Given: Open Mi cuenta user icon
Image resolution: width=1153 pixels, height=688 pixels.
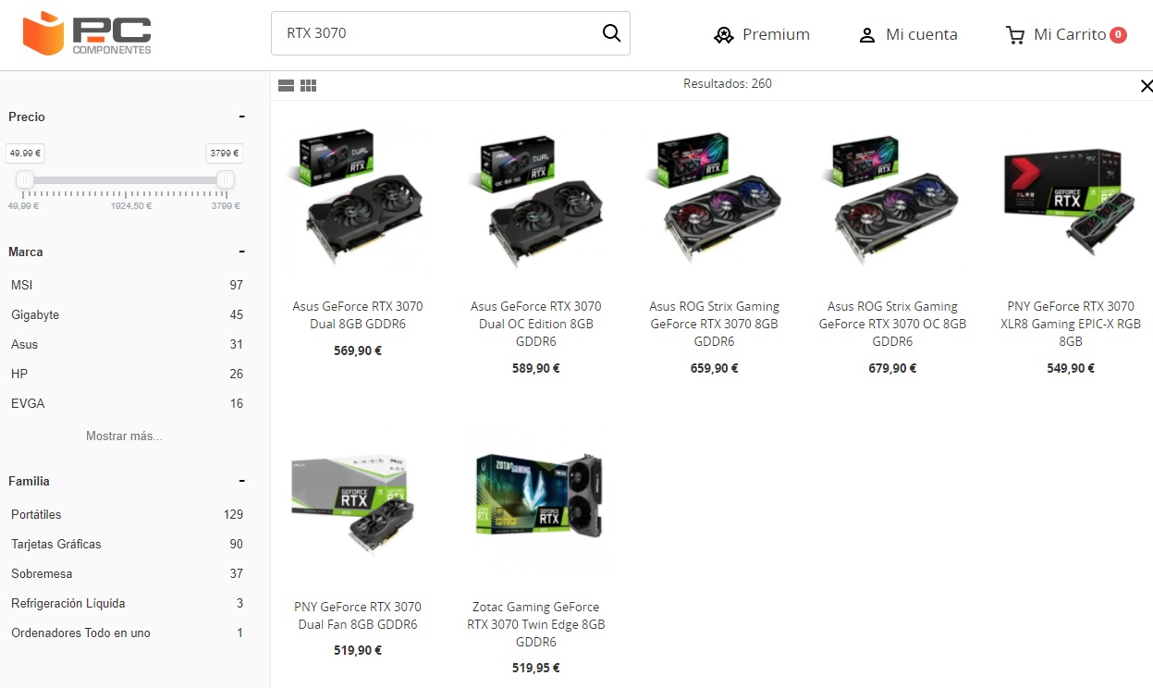Looking at the screenshot, I should tap(866, 35).
